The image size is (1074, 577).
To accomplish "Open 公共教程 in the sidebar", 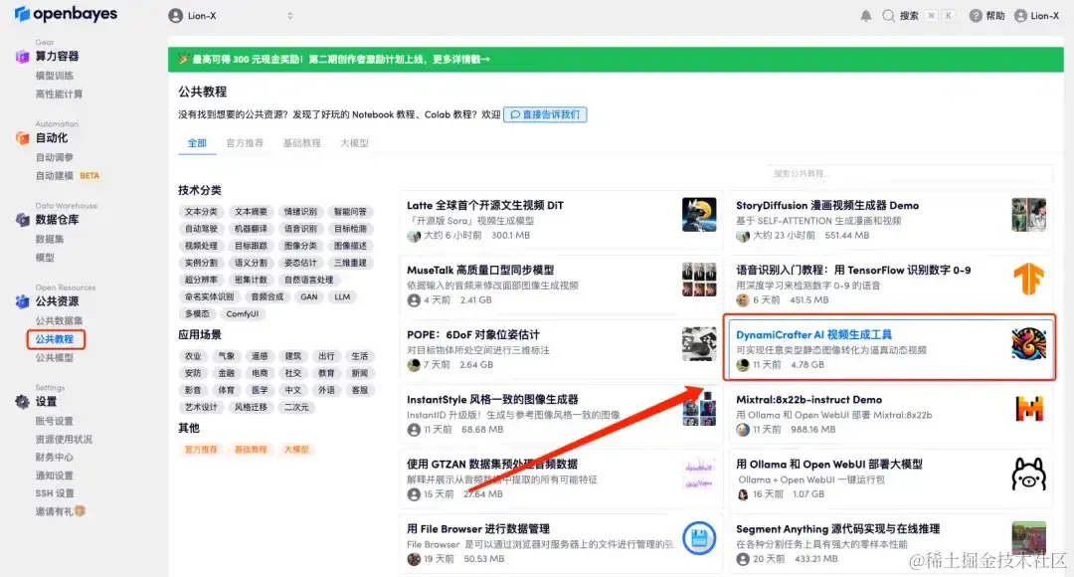I will click(x=54, y=339).
